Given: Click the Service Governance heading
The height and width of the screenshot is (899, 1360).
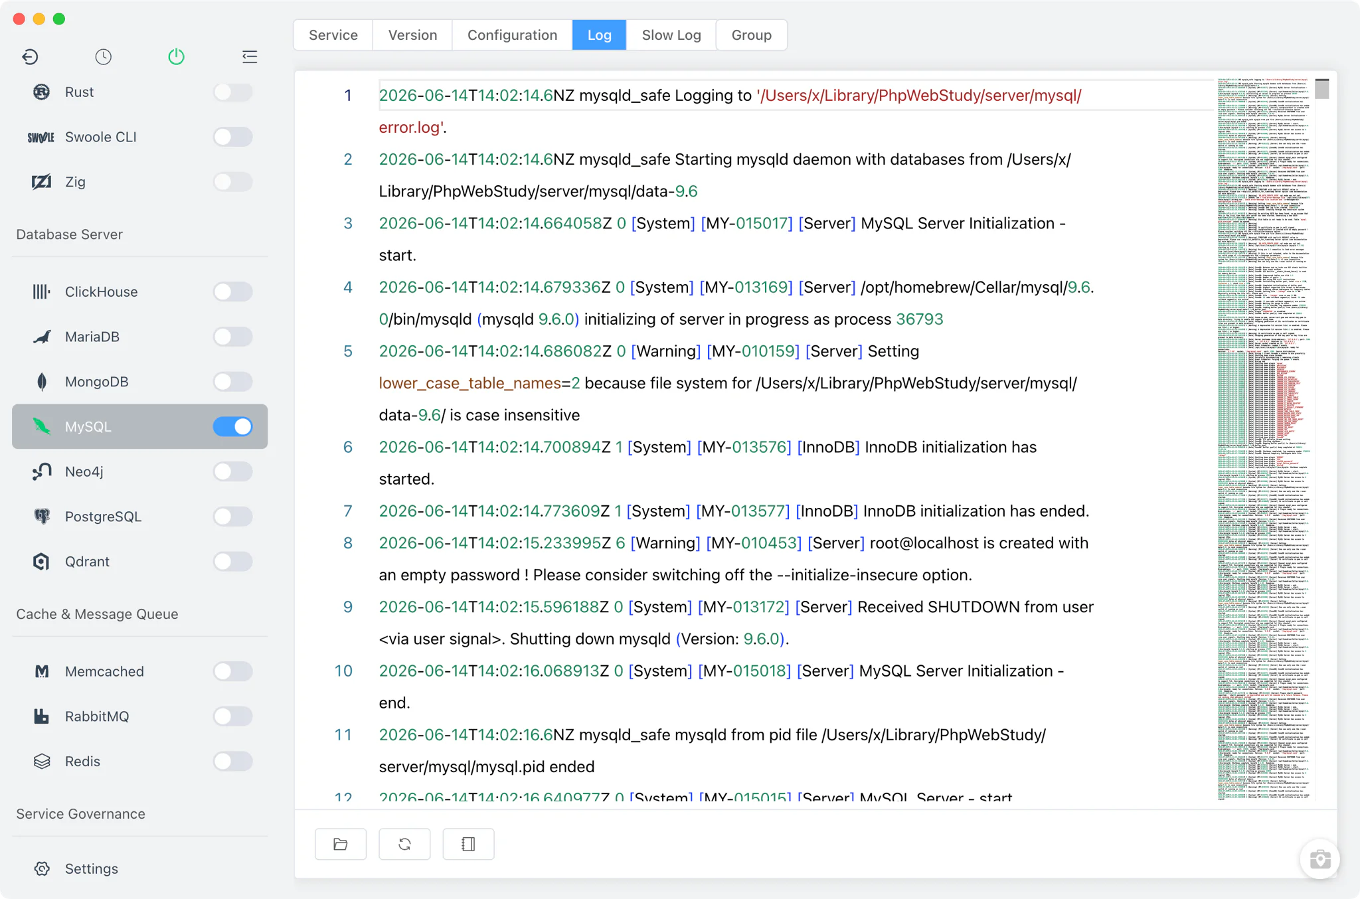Looking at the screenshot, I should click(80, 814).
